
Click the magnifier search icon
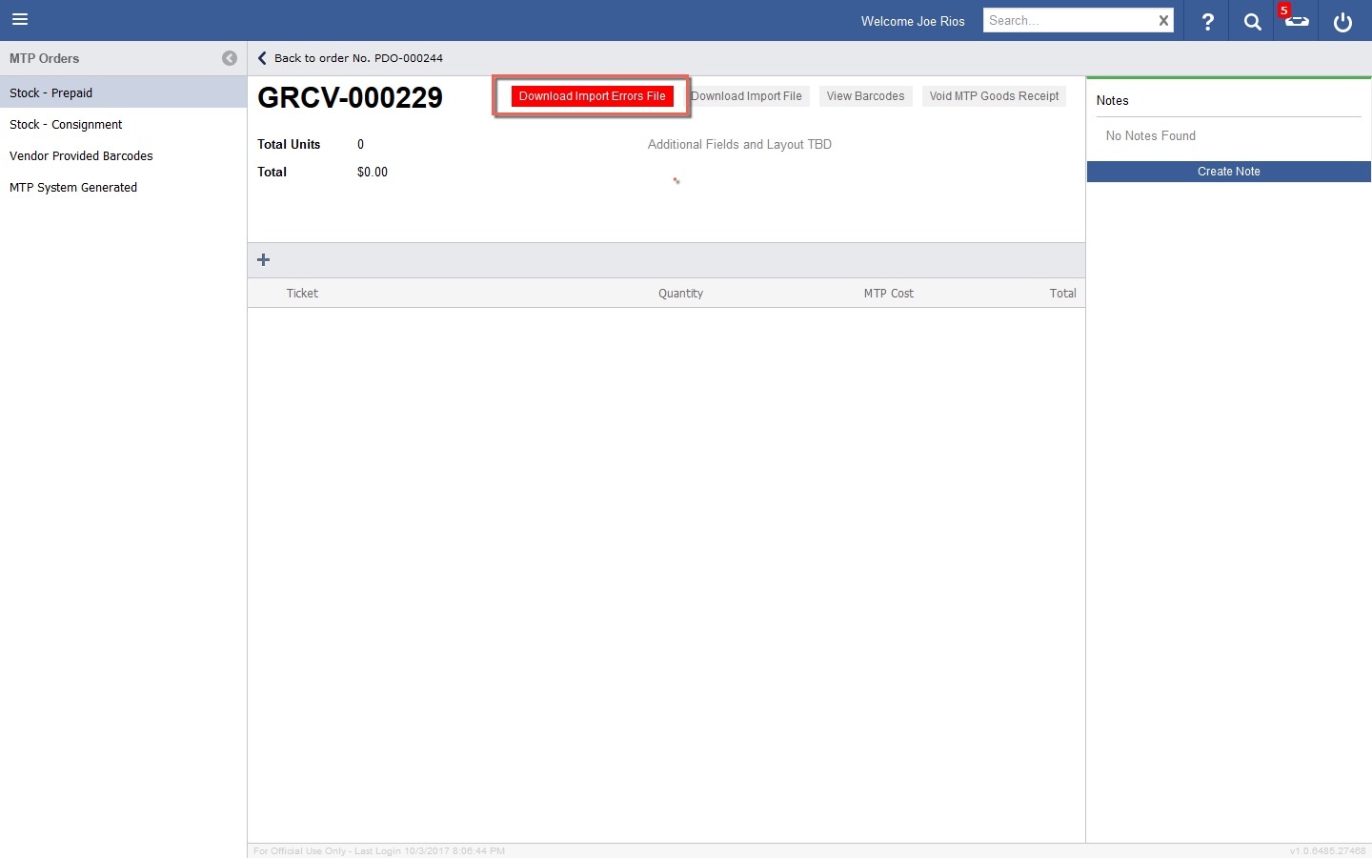point(1252,21)
